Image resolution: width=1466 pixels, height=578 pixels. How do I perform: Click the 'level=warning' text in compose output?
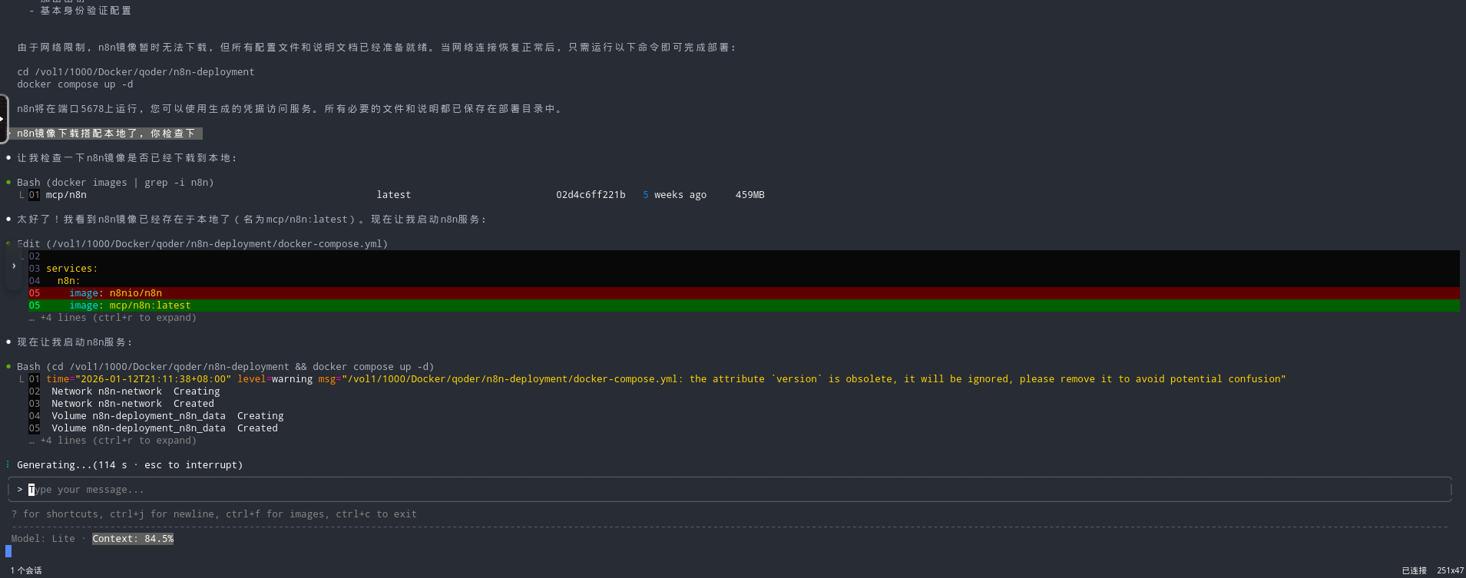point(275,379)
